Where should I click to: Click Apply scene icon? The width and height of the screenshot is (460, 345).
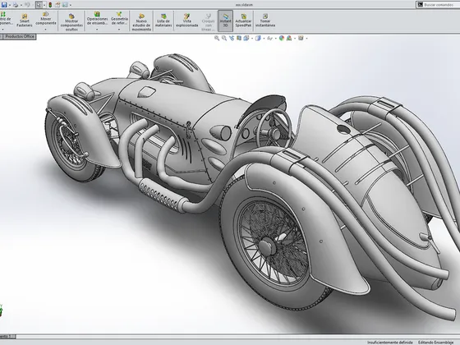pos(289,38)
